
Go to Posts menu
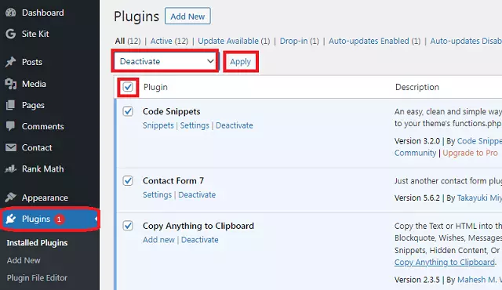click(x=32, y=62)
